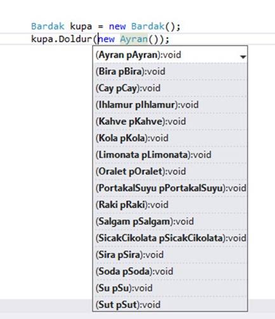This screenshot has height=319, width=275.
Task: Pick the Sut pSut overload
Action: coord(170,305)
